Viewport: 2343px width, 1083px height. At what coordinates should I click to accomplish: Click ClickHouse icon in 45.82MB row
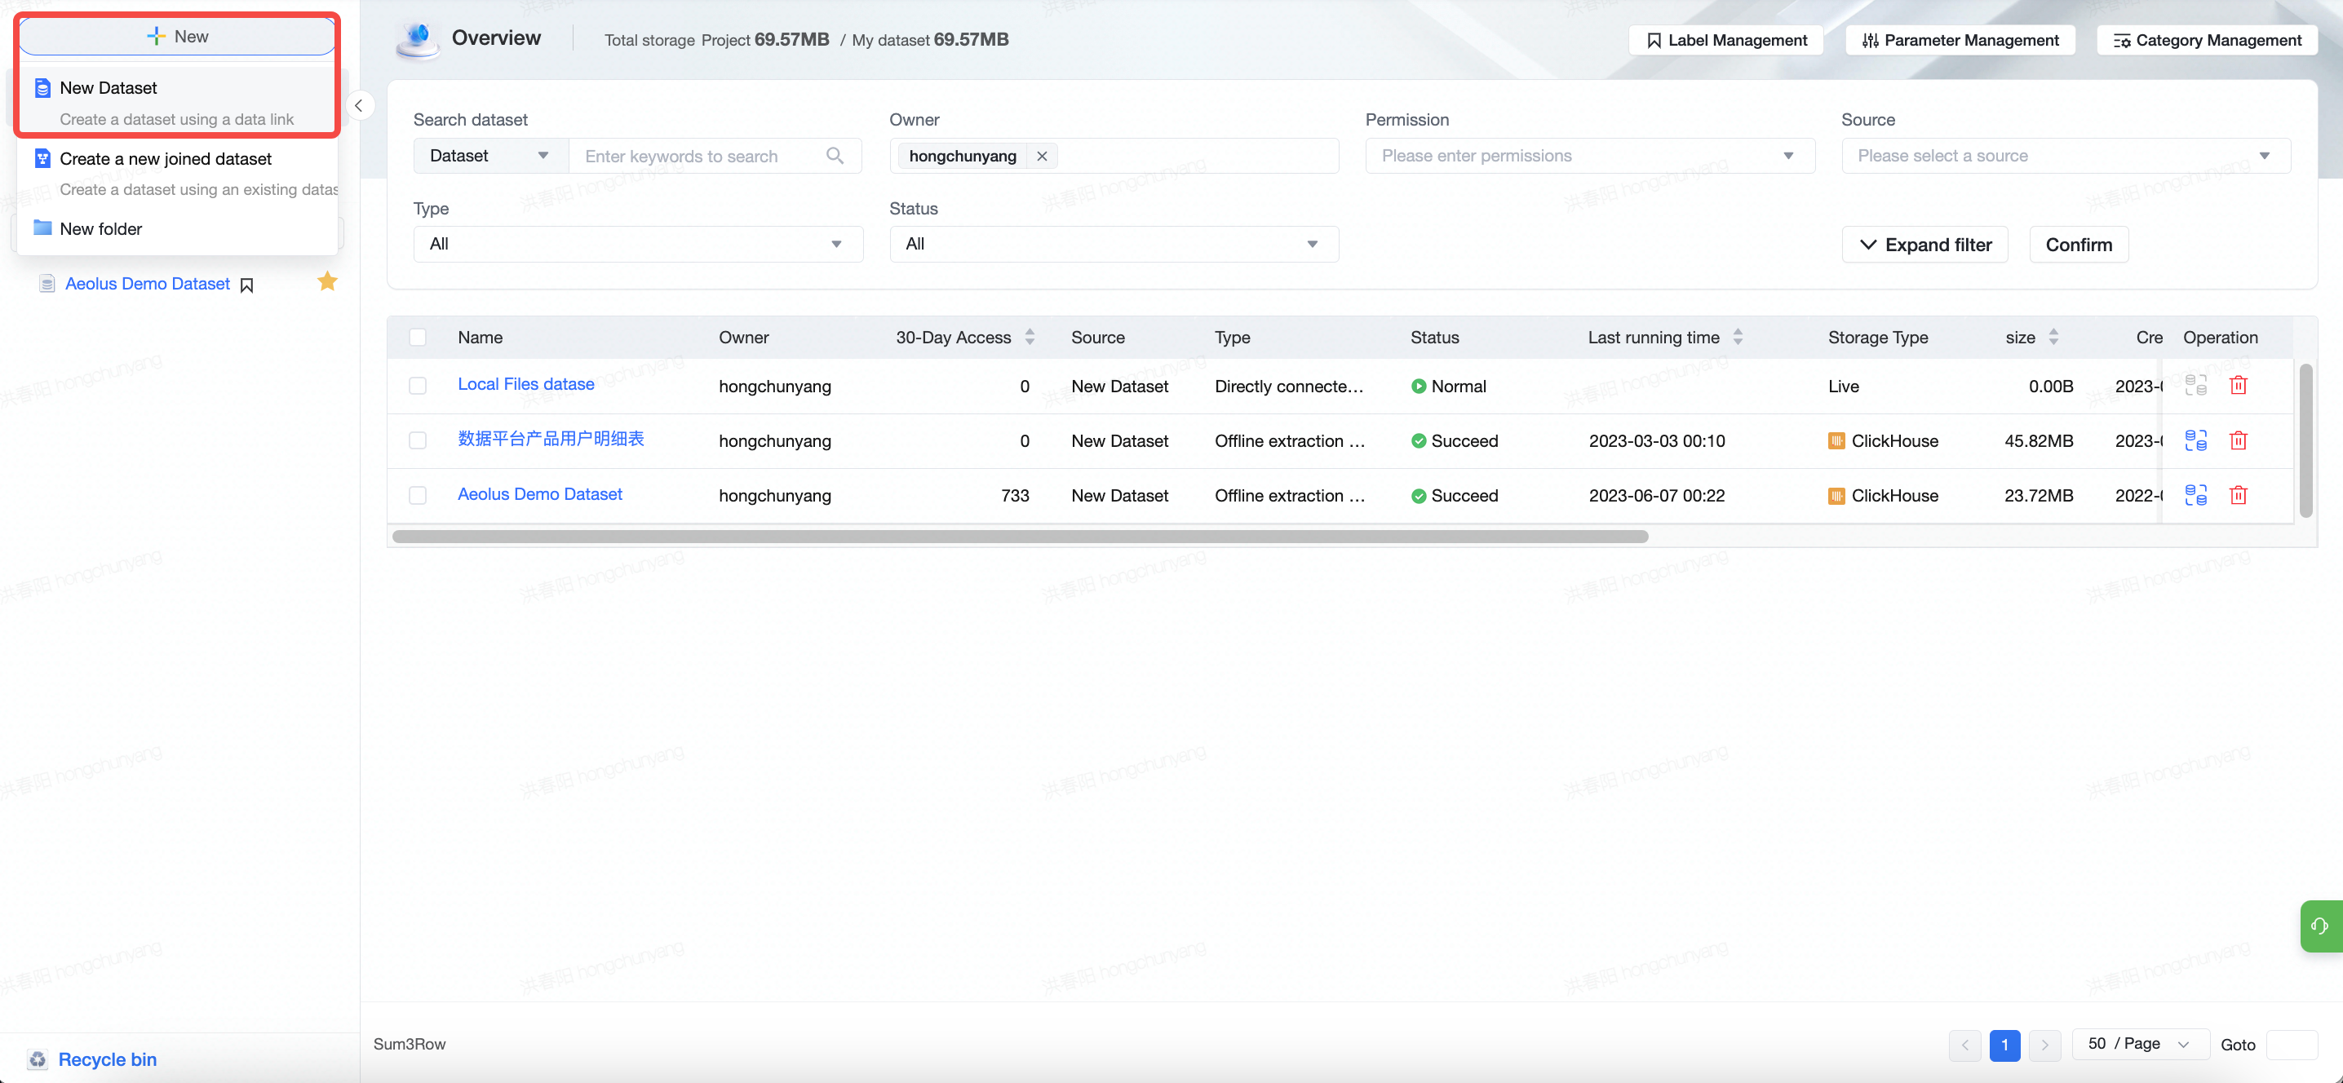(1836, 441)
